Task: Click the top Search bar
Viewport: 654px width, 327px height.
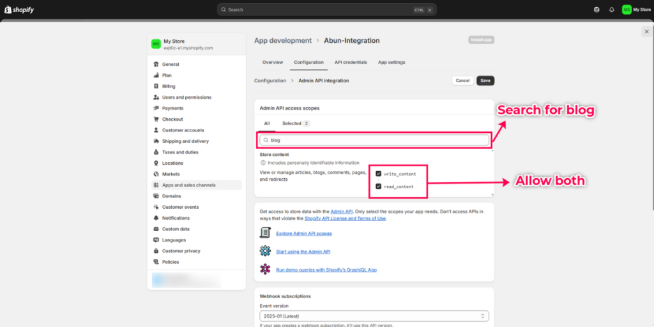Action: click(x=326, y=10)
